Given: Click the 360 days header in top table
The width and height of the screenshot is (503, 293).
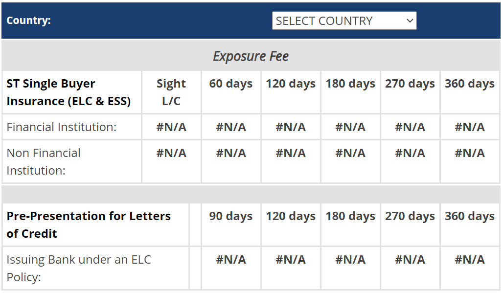Looking at the screenshot, I should [x=469, y=84].
